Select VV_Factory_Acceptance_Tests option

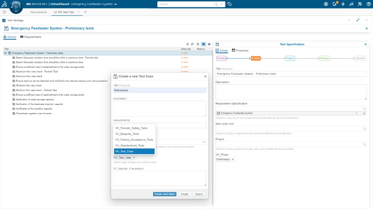134,140
